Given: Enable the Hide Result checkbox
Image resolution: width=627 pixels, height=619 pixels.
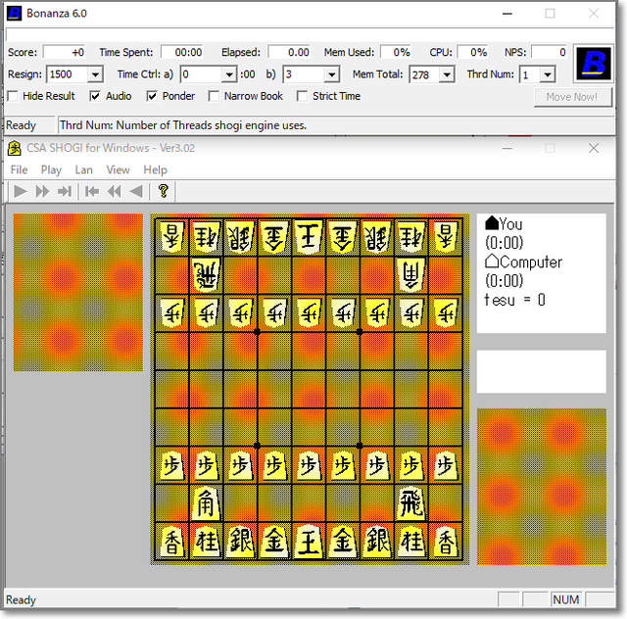Looking at the screenshot, I should tap(13, 96).
